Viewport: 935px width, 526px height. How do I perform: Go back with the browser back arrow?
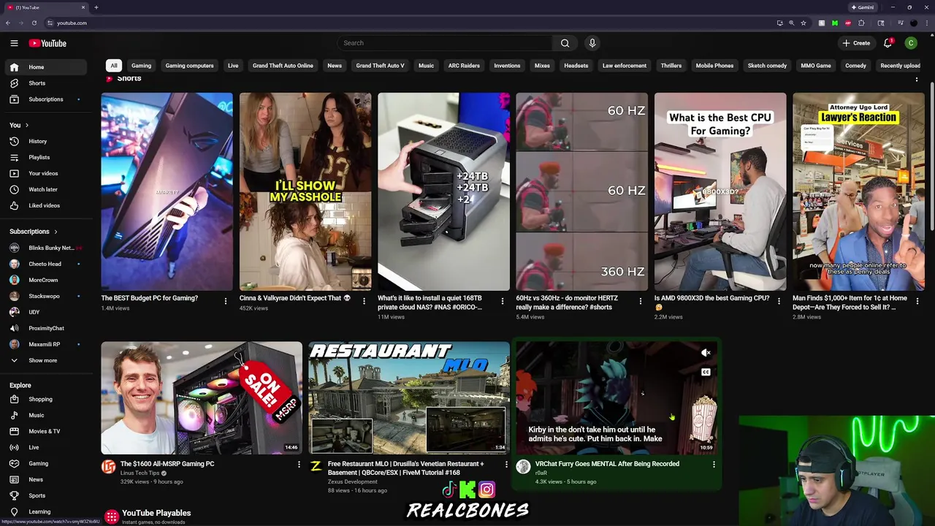click(7, 23)
